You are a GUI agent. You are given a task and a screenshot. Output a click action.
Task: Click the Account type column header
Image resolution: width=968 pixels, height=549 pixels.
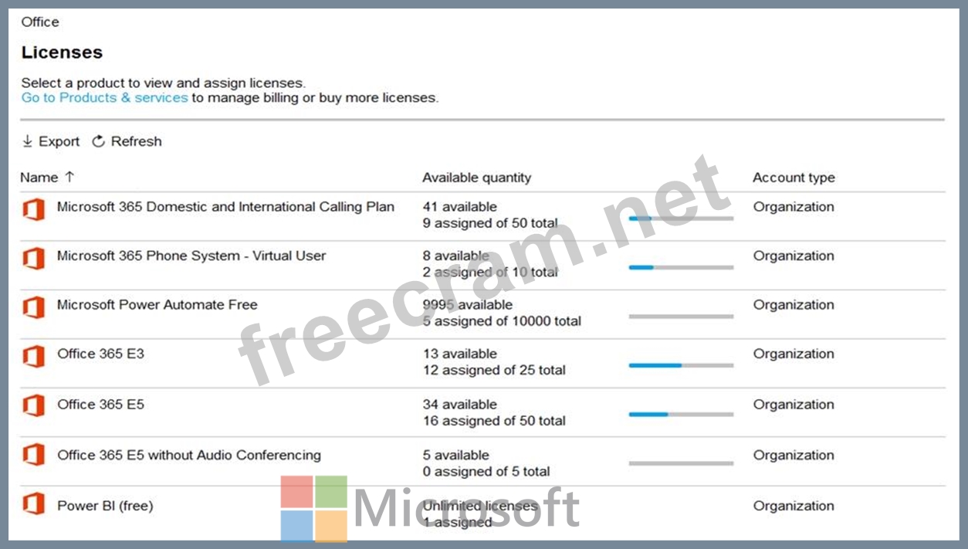[794, 178]
